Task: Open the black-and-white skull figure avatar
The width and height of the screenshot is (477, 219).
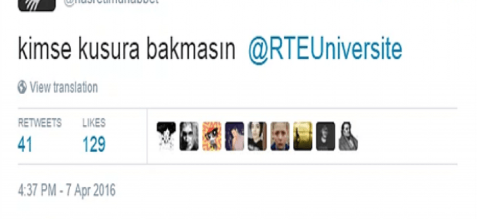Action: (166, 136)
